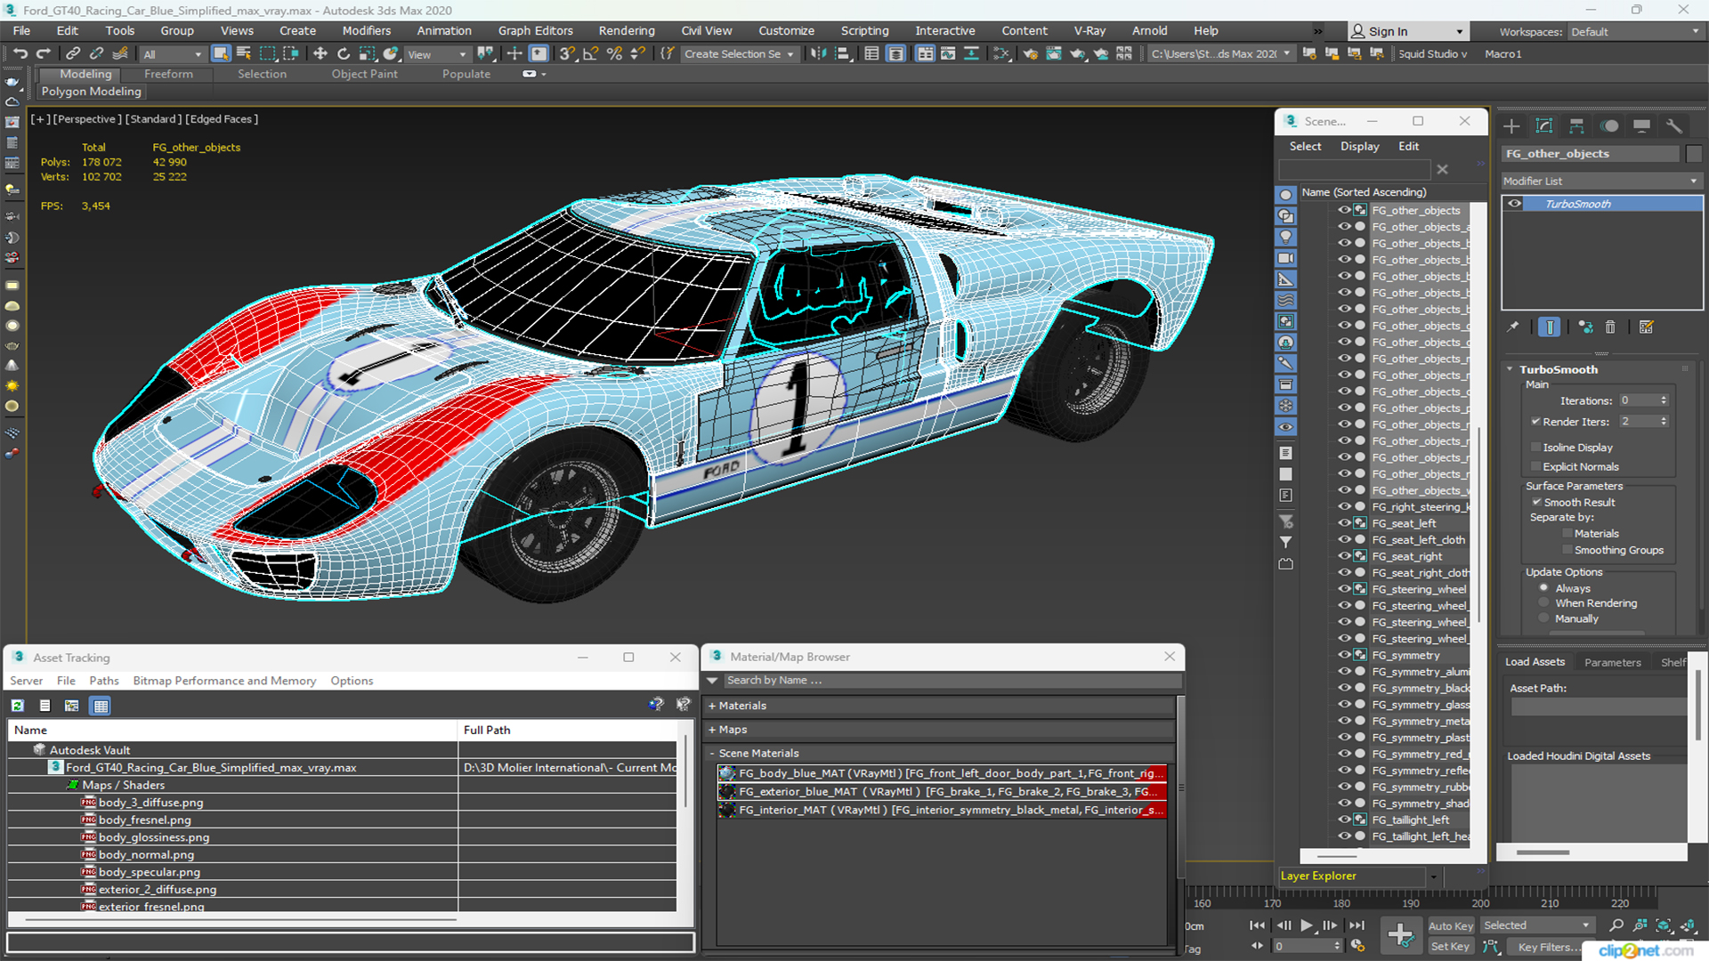Open the Hierarchy tab in command panel

(1576, 126)
